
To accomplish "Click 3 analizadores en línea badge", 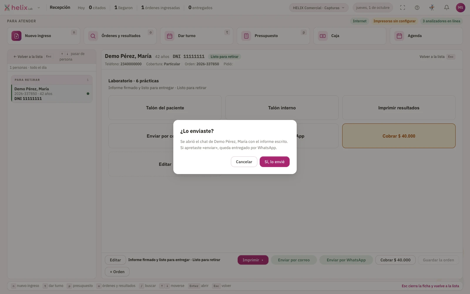I will pos(441,21).
